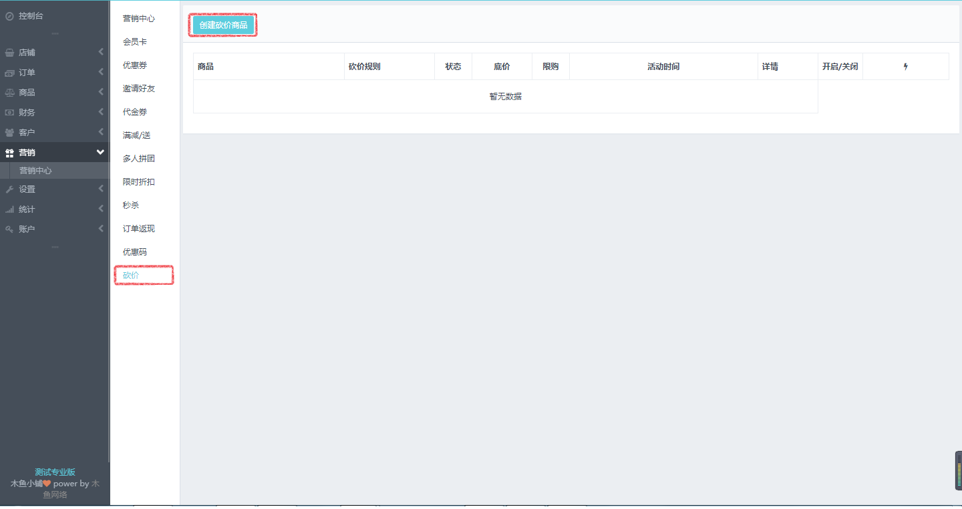This screenshot has width=962, height=509.
Task: Click the 商品 balance scale icon
Action: pyautogui.click(x=9, y=93)
